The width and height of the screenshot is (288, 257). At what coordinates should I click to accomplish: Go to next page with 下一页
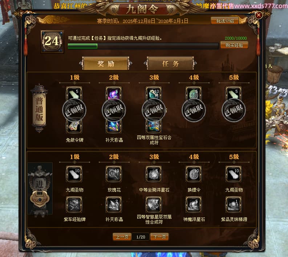click(159, 237)
